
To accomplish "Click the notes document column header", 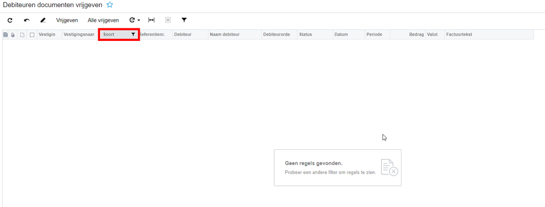I will (22, 35).
